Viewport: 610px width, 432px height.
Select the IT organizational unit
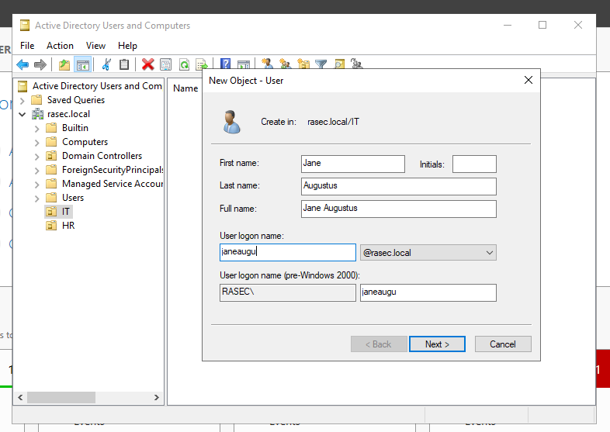coord(65,212)
